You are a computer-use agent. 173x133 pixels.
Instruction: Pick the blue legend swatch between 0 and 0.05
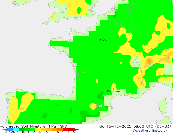(x=10, y=129)
